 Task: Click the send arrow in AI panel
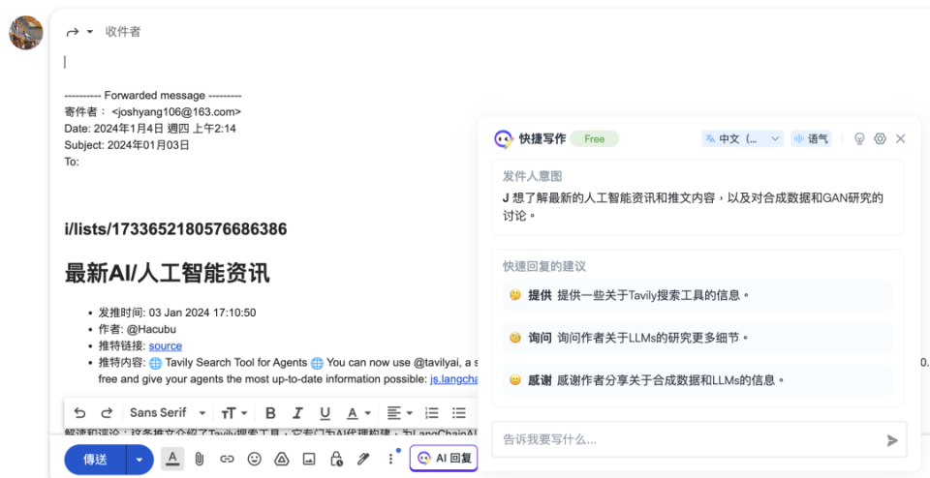tap(892, 440)
